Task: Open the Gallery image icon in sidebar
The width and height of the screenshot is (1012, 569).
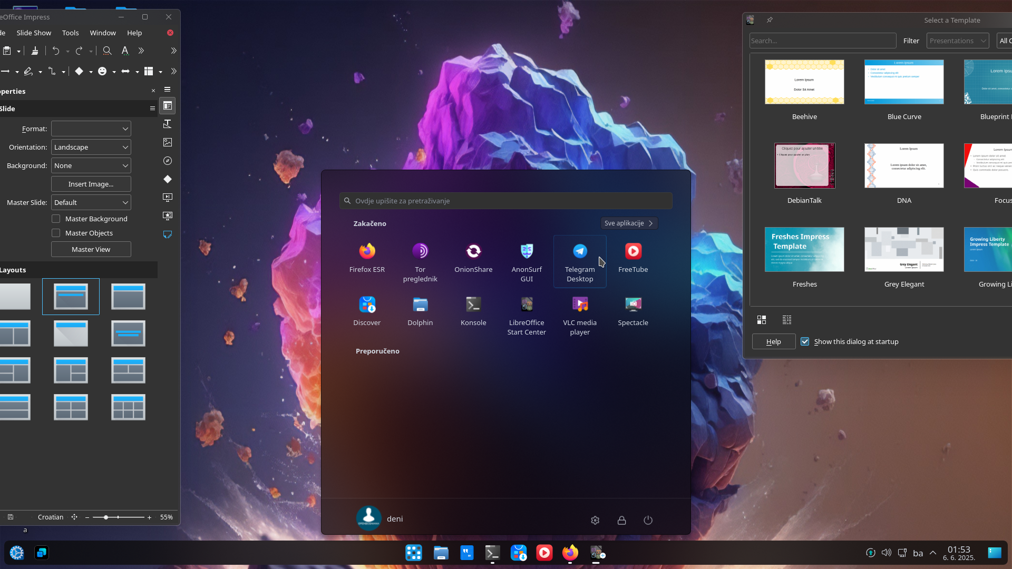Action: pyautogui.click(x=168, y=142)
